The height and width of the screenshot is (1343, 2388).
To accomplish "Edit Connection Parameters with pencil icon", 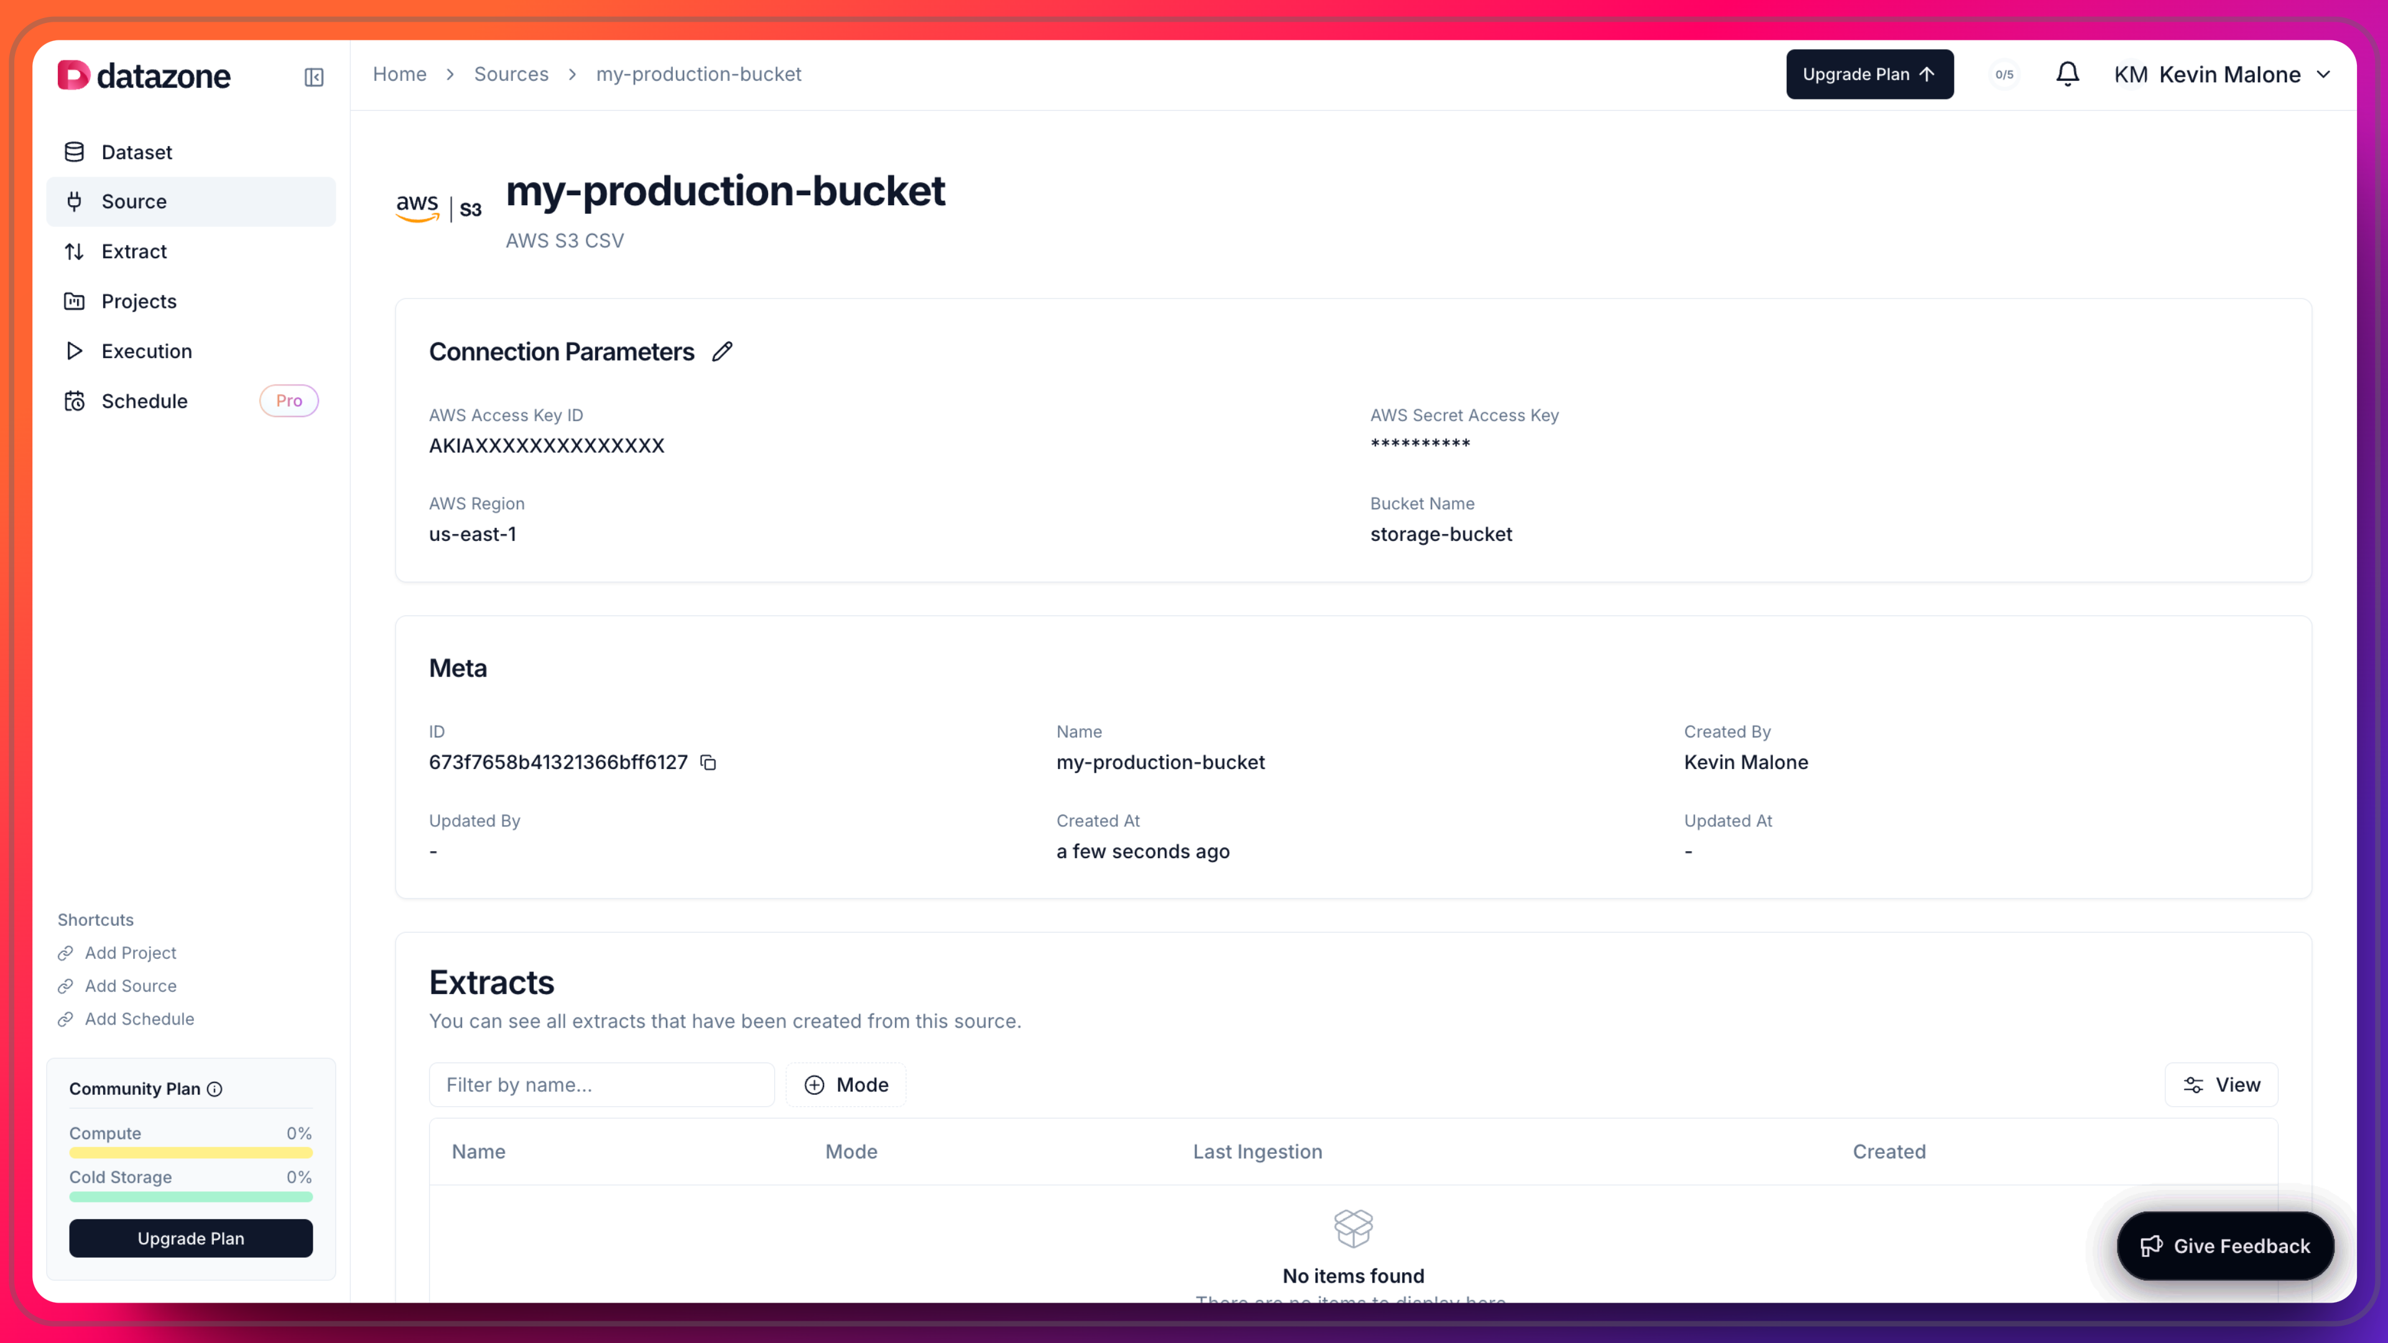I will (722, 352).
